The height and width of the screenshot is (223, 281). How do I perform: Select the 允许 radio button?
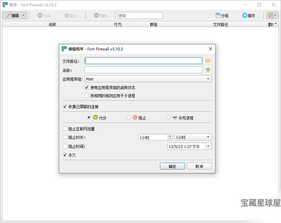click(x=89, y=118)
